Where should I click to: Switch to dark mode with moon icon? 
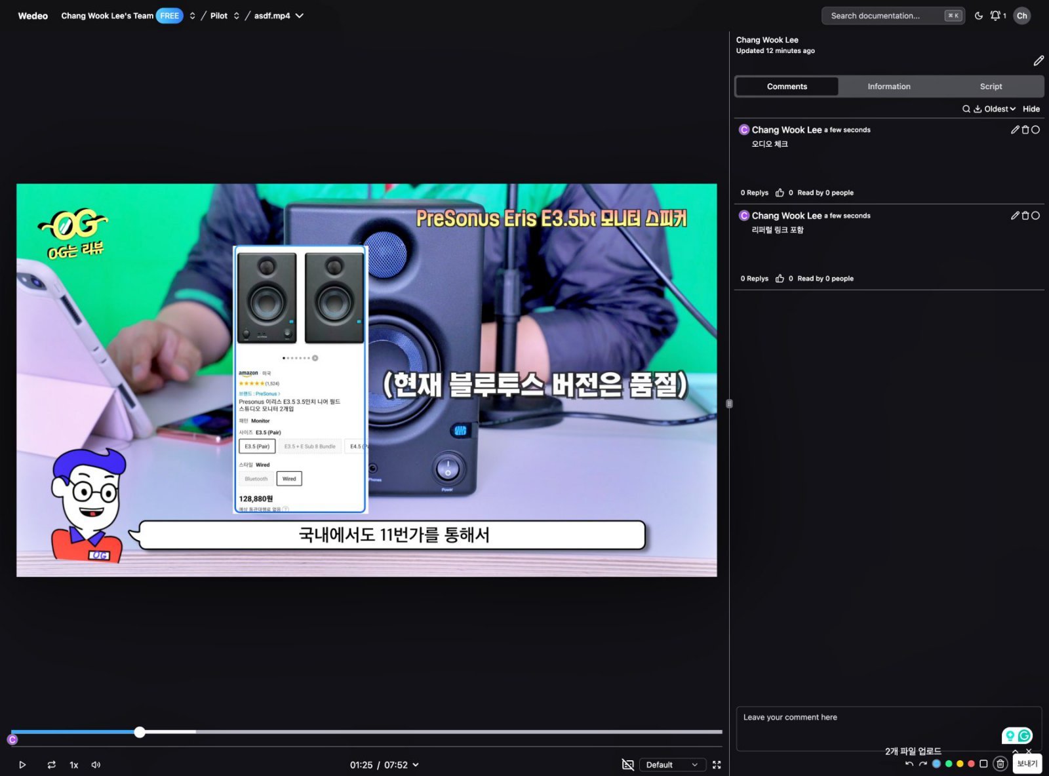(x=979, y=16)
